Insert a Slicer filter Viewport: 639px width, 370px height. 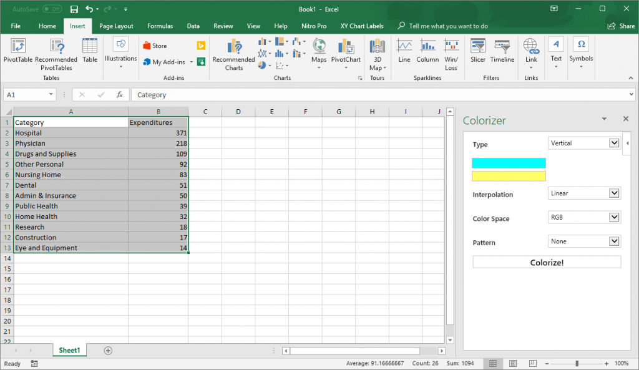point(477,53)
